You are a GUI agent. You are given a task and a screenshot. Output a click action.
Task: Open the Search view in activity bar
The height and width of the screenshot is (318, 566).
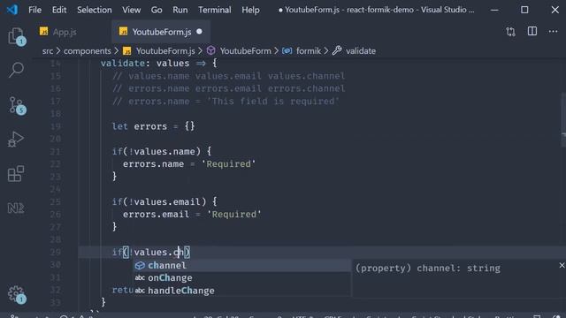click(16, 70)
